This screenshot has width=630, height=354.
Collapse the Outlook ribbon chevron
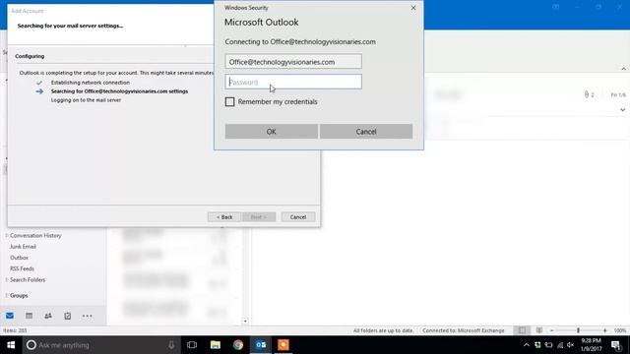(623, 69)
